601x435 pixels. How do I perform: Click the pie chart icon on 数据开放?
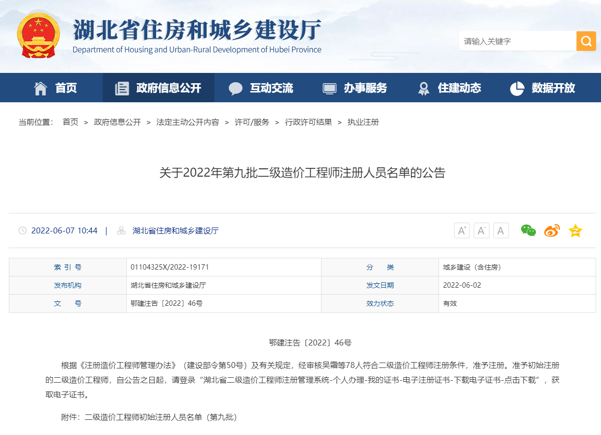tap(516, 87)
